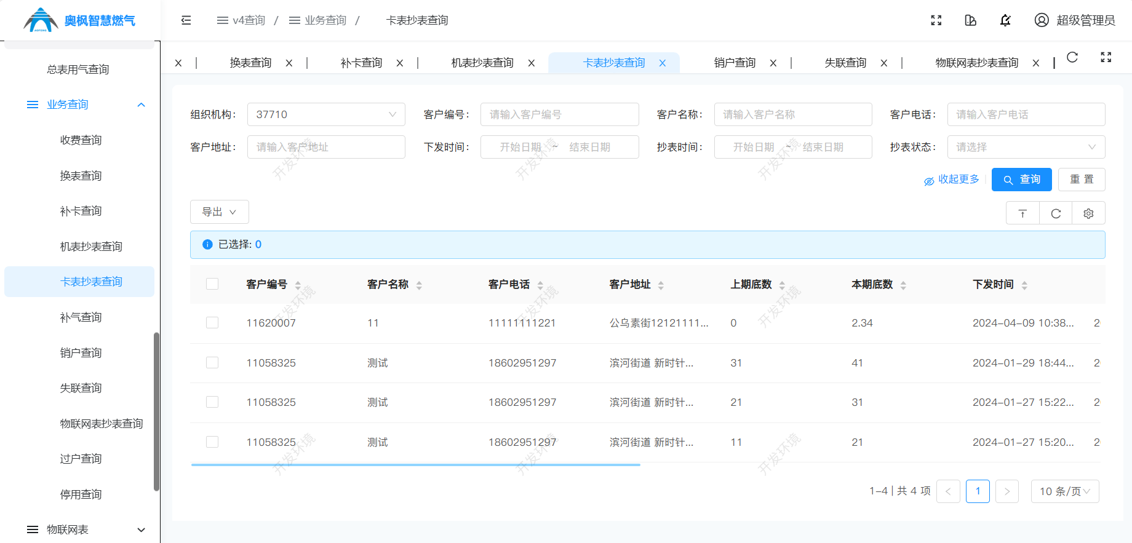The width and height of the screenshot is (1132, 543).
Task: Close the 换表查询 tab
Action: [x=289, y=63]
